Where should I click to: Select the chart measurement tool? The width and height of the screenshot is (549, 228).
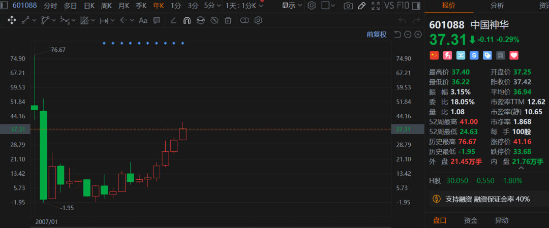[x=84, y=20]
